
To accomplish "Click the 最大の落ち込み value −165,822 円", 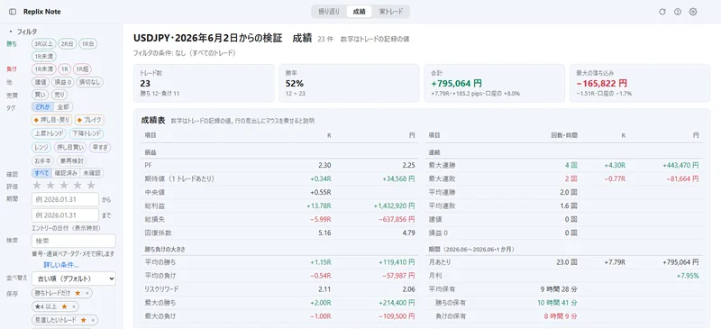I will point(601,83).
